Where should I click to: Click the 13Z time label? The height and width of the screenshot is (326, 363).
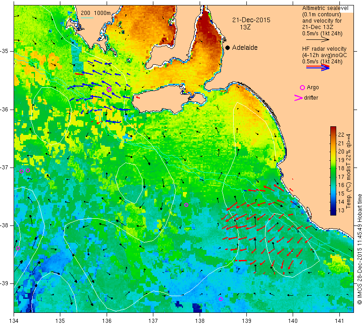point(245,27)
